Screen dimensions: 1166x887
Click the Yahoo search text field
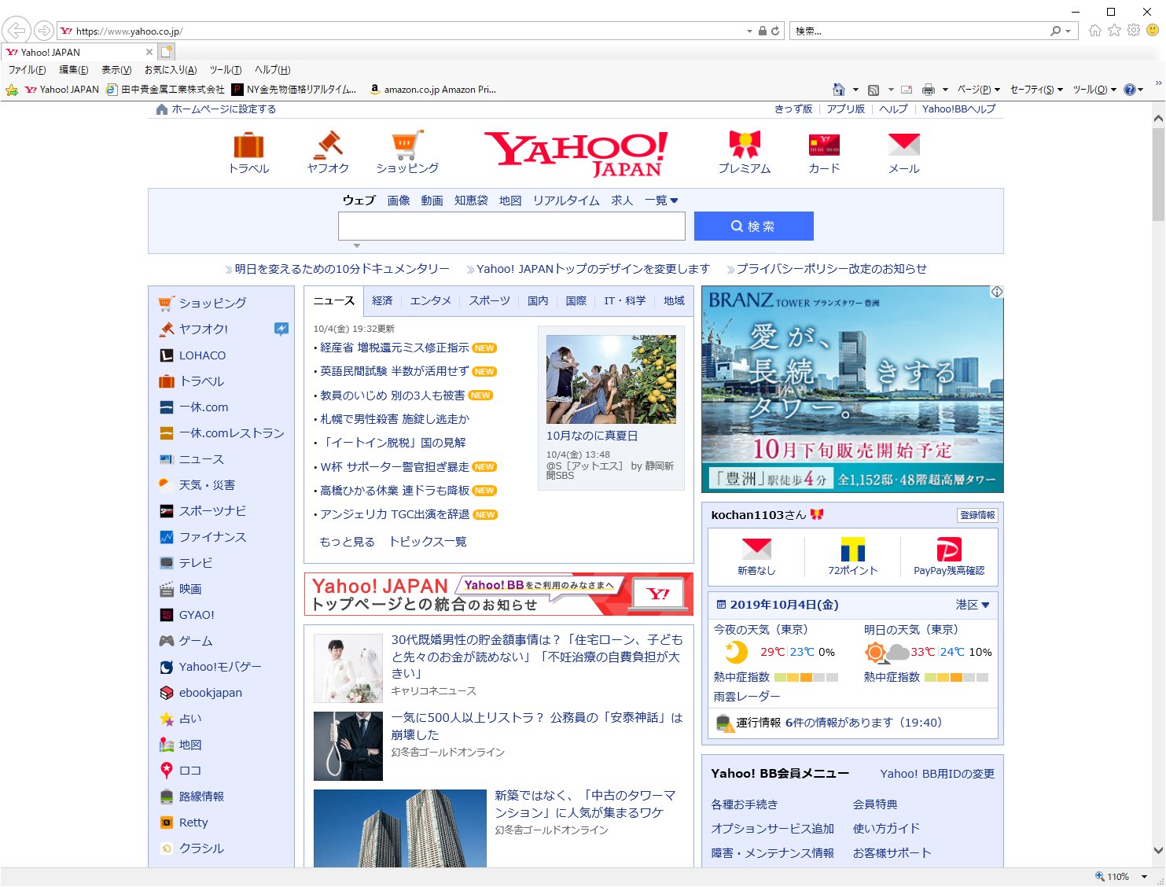tap(511, 226)
